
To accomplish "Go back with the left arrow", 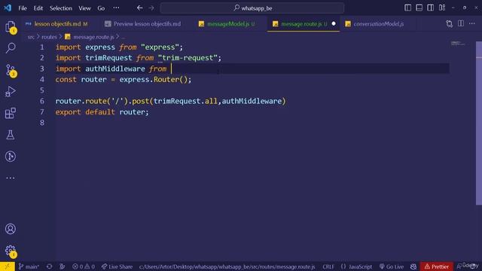I will (140, 8).
